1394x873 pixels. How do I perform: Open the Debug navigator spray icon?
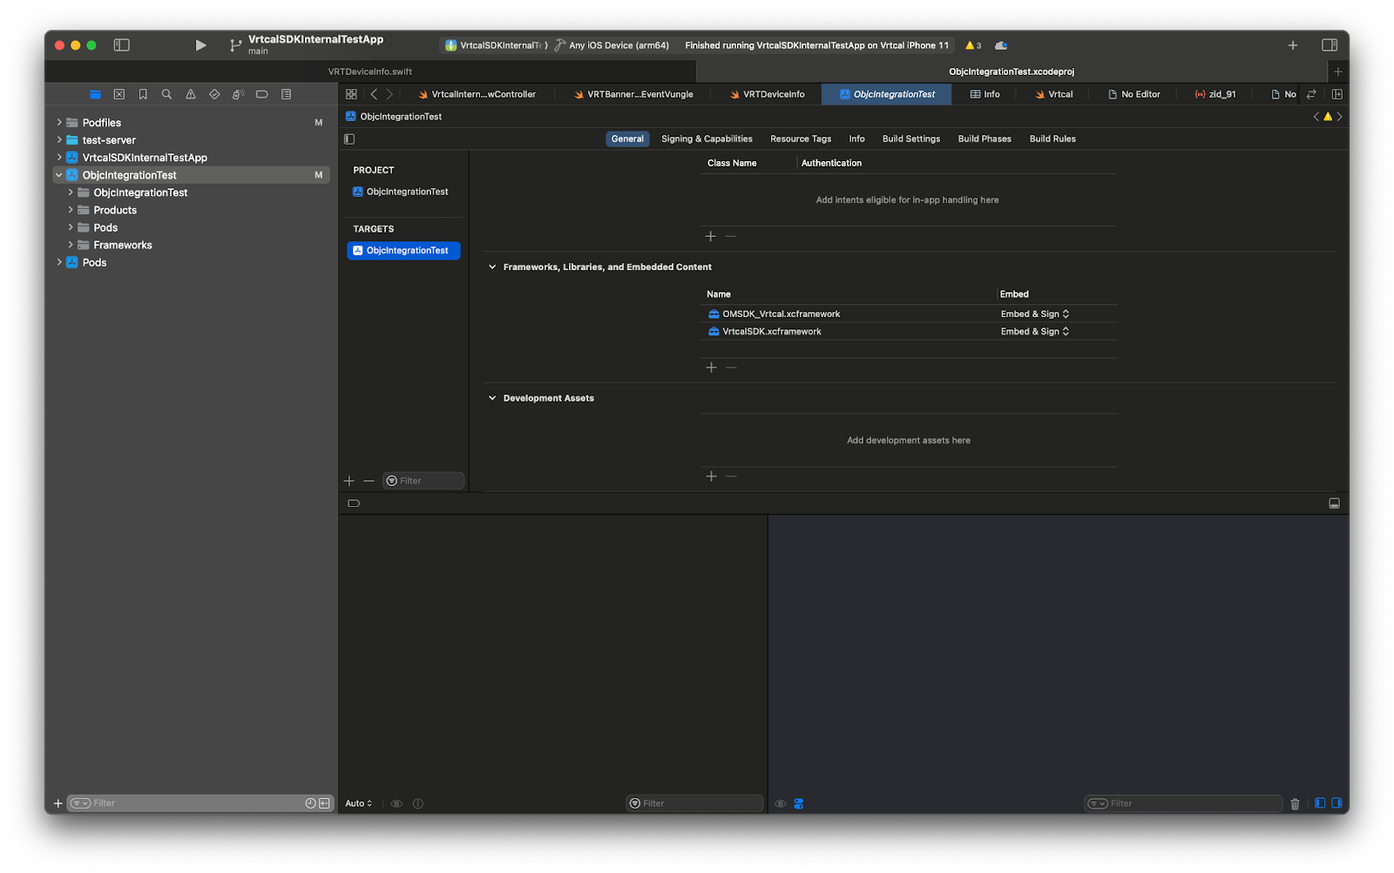[x=238, y=94]
